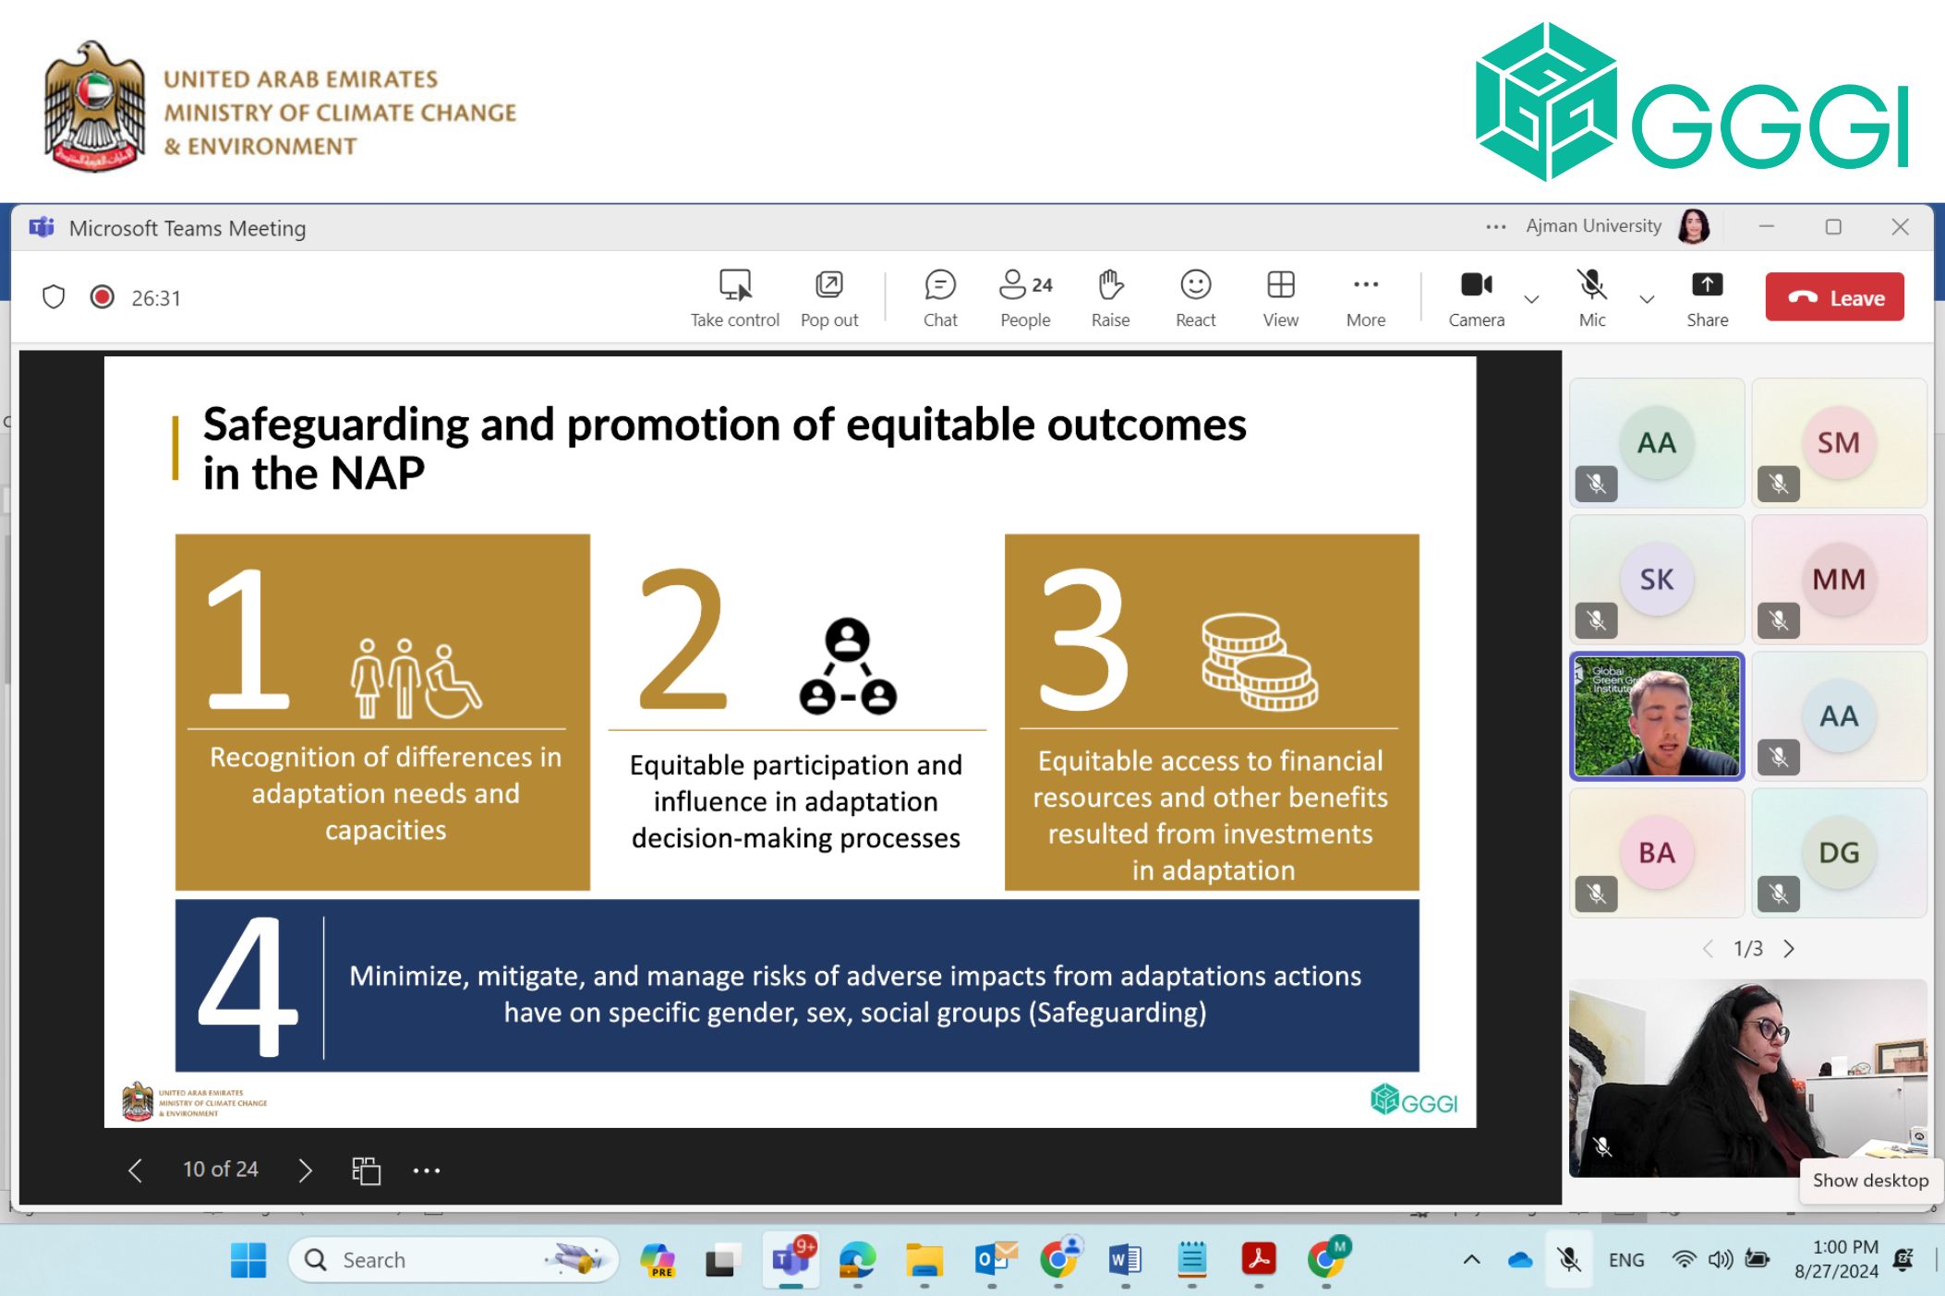Open the More actions menu
Image resolution: width=1945 pixels, height=1296 pixels.
click(x=1364, y=297)
